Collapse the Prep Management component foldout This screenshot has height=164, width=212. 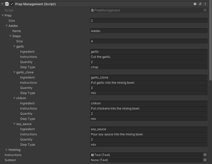pos(2,4)
